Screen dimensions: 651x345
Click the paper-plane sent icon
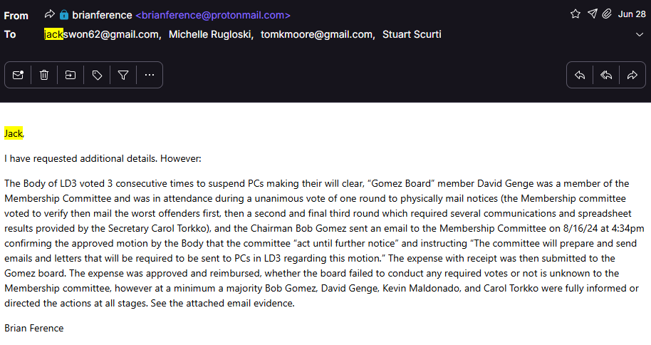(591, 14)
